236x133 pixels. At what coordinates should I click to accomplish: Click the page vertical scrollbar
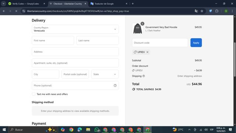coord(235,59)
